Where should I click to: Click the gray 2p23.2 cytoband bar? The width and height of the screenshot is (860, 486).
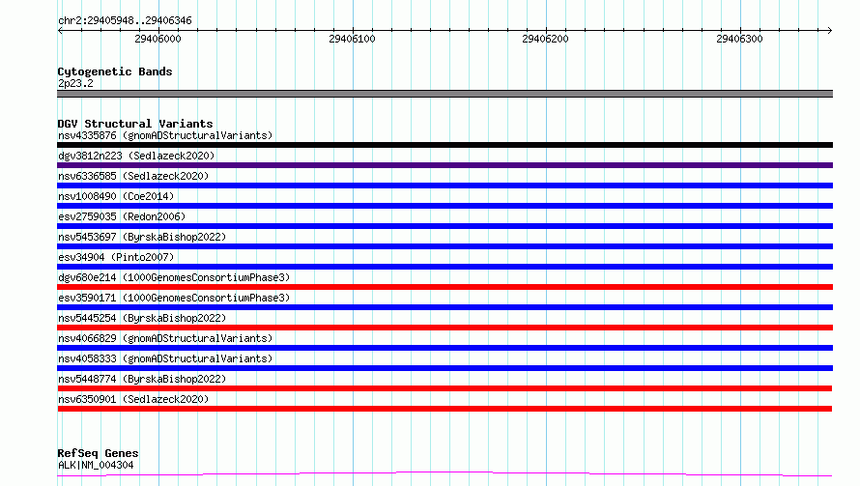click(444, 94)
